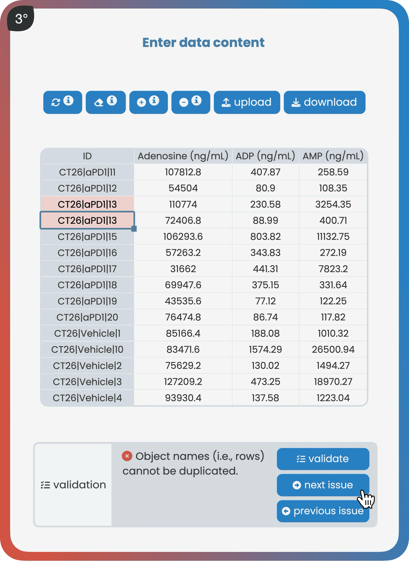This screenshot has height=561, width=409.
Task: Go to previous issue
Action: [x=323, y=511]
